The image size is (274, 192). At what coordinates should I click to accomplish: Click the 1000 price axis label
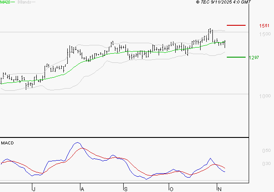pyautogui.click(x=265, y=96)
